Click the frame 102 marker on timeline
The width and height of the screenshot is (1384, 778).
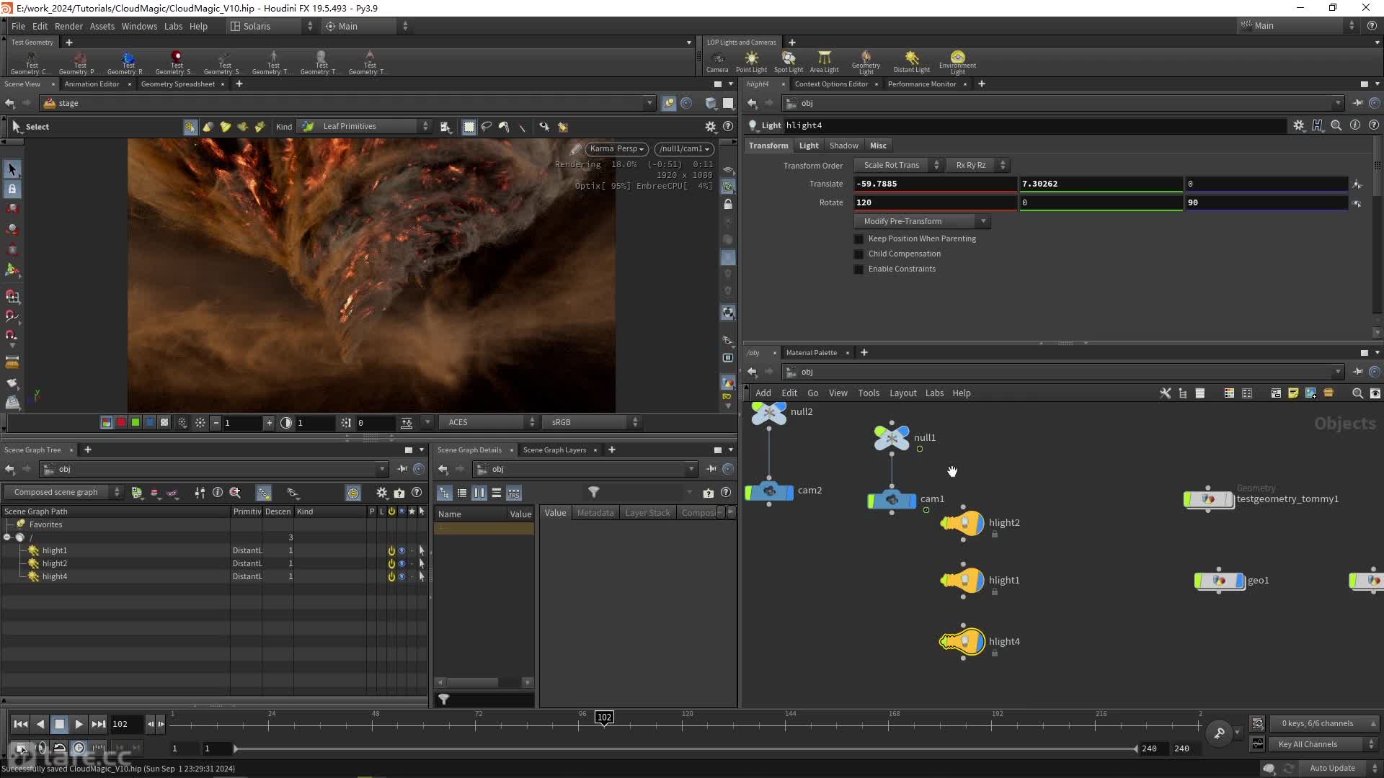click(604, 717)
